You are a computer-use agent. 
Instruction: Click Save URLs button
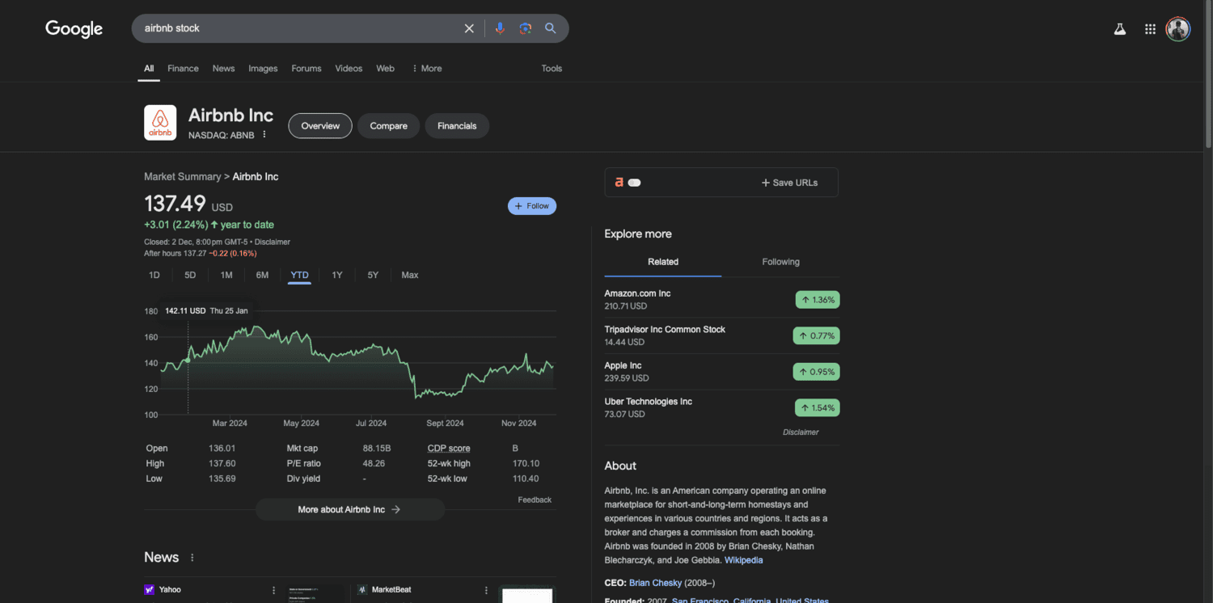pyautogui.click(x=789, y=183)
